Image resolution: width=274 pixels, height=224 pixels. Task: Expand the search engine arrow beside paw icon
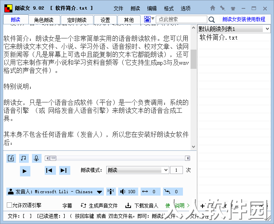coord(153,18)
